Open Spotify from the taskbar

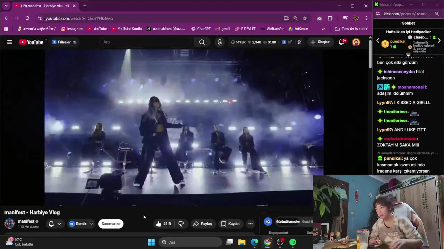(x=293, y=242)
